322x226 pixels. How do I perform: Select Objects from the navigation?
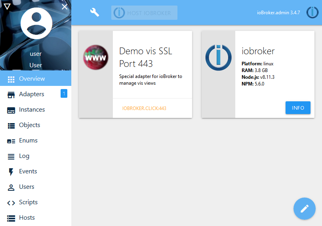point(36,125)
